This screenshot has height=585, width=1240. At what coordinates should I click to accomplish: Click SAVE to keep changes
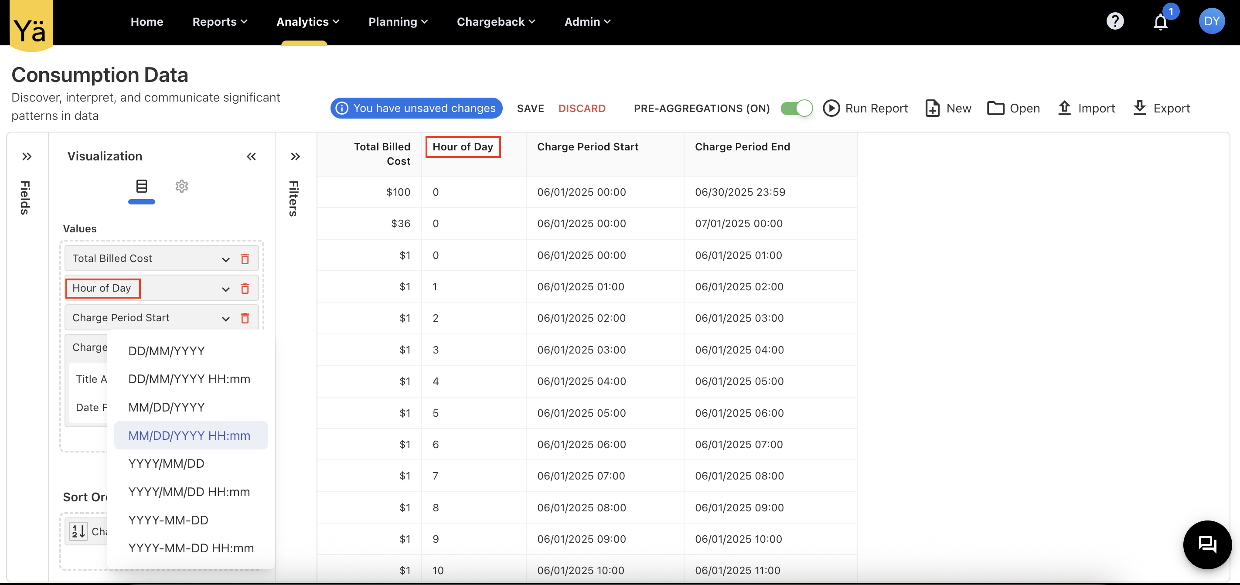[530, 108]
